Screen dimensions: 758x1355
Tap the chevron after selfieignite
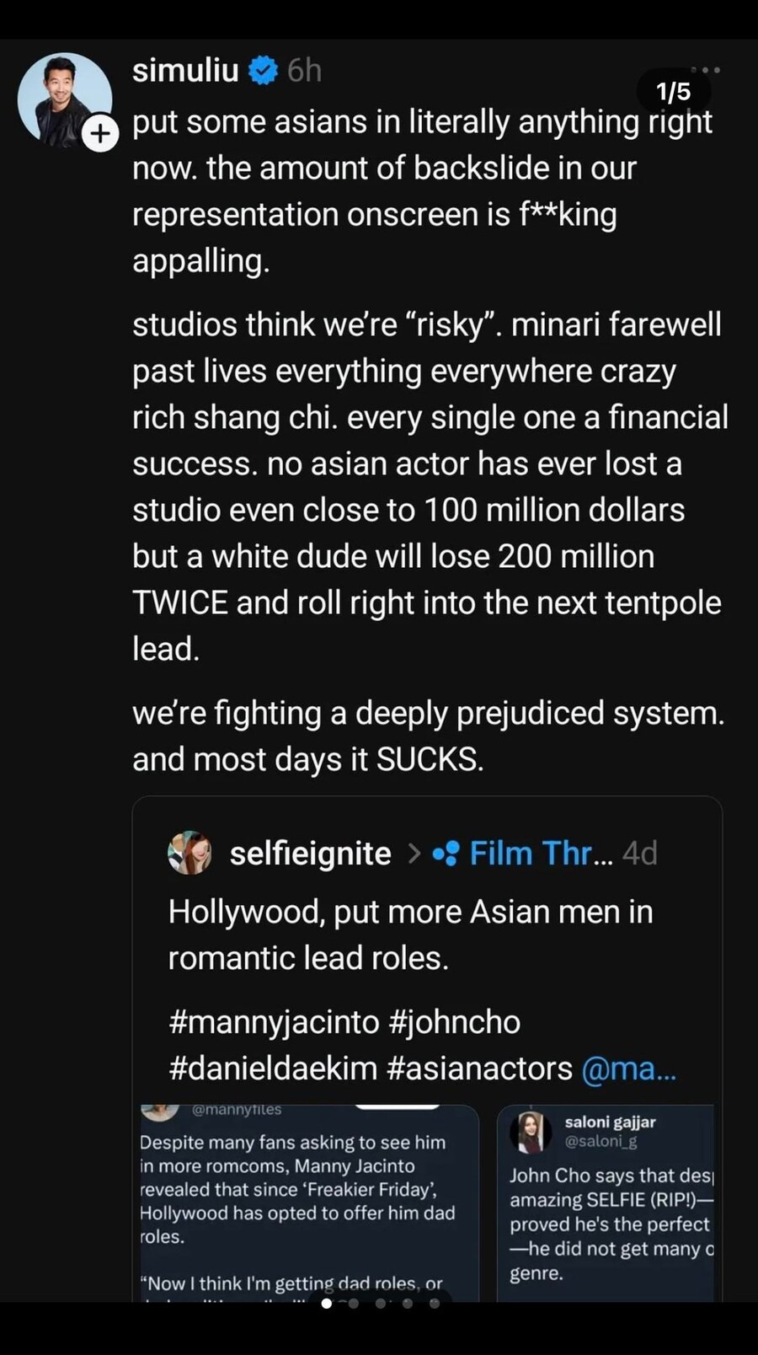click(414, 854)
